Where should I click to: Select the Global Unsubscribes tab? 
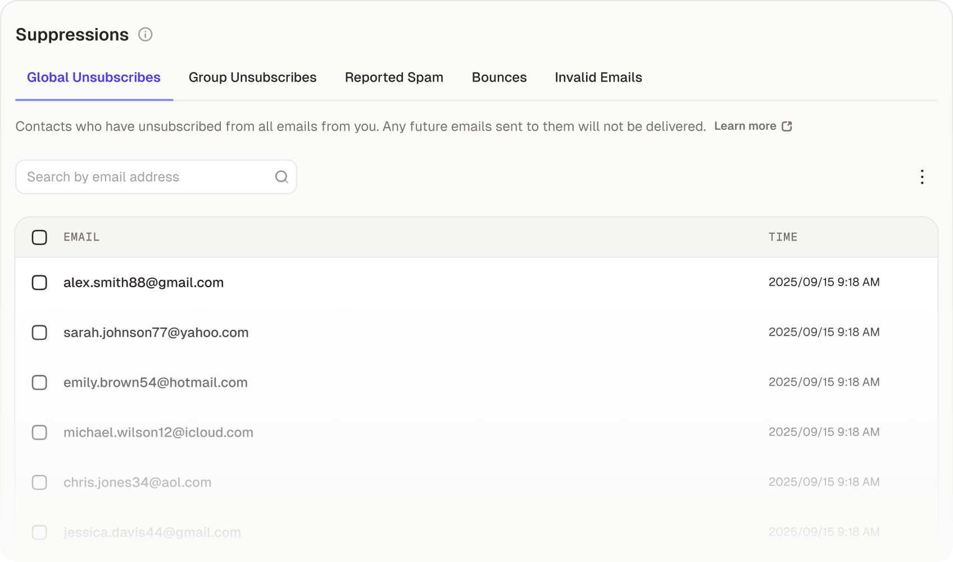[93, 78]
